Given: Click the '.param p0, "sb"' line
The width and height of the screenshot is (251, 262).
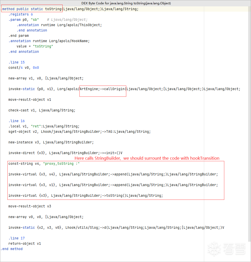Looking at the screenshot, I should point(48,20).
